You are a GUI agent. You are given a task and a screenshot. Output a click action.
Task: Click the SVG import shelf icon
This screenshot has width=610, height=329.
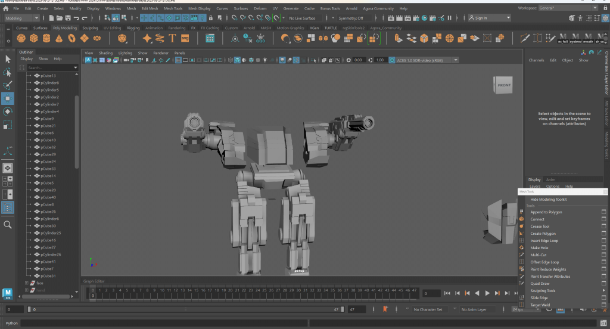coord(185,38)
